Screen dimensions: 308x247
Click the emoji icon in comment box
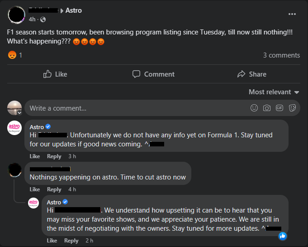coord(254,108)
